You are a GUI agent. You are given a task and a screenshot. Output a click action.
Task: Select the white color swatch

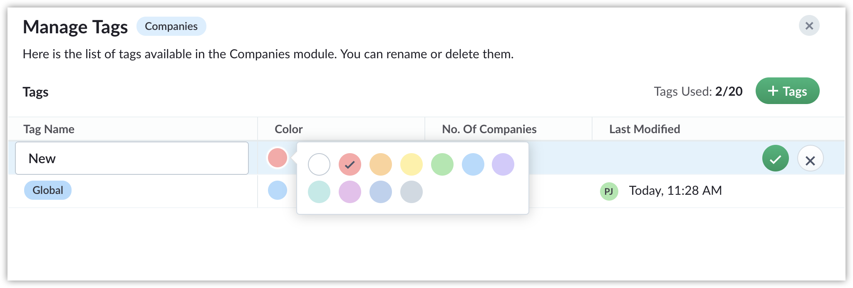click(319, 164)
